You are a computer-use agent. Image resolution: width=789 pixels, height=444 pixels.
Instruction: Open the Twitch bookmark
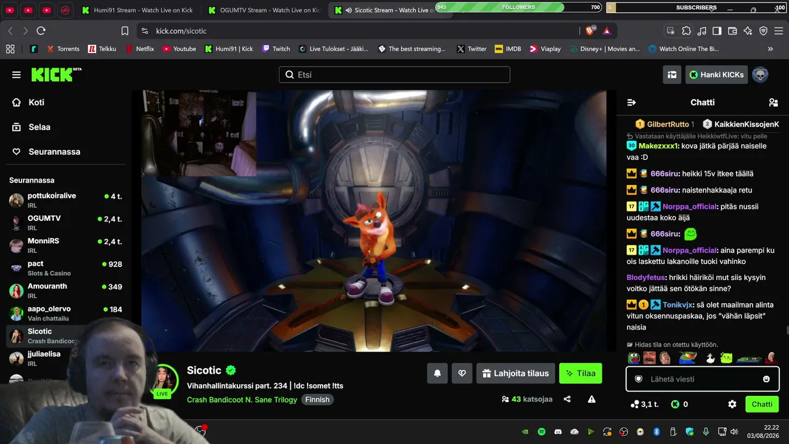[x=276, y=49]
